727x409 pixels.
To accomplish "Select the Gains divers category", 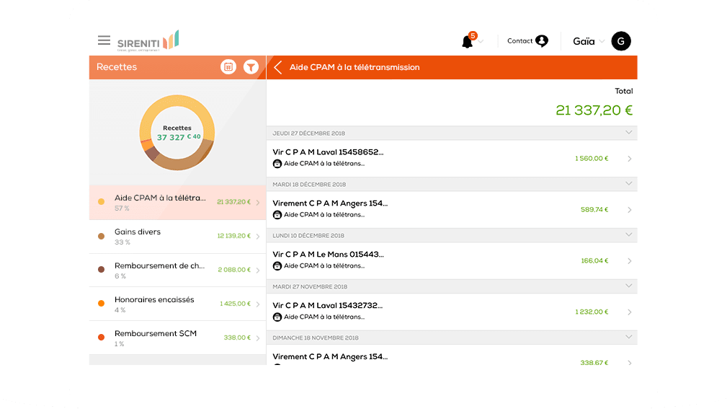I will (x=177, y=236).
